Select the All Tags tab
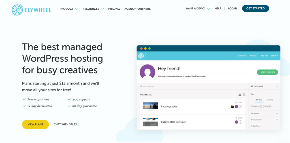The image size is (290, 143). [270, 100]
